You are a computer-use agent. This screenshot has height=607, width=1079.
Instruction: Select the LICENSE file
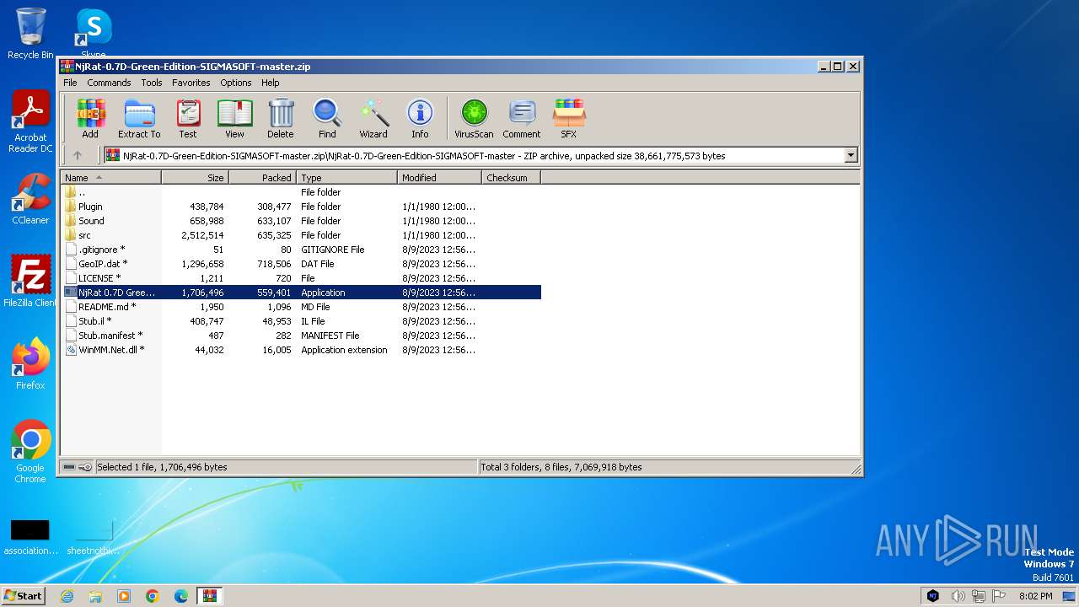pos(301,278)
